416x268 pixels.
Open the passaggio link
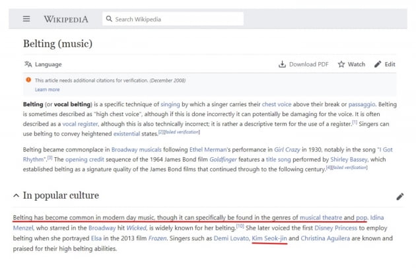click(362, 104)
